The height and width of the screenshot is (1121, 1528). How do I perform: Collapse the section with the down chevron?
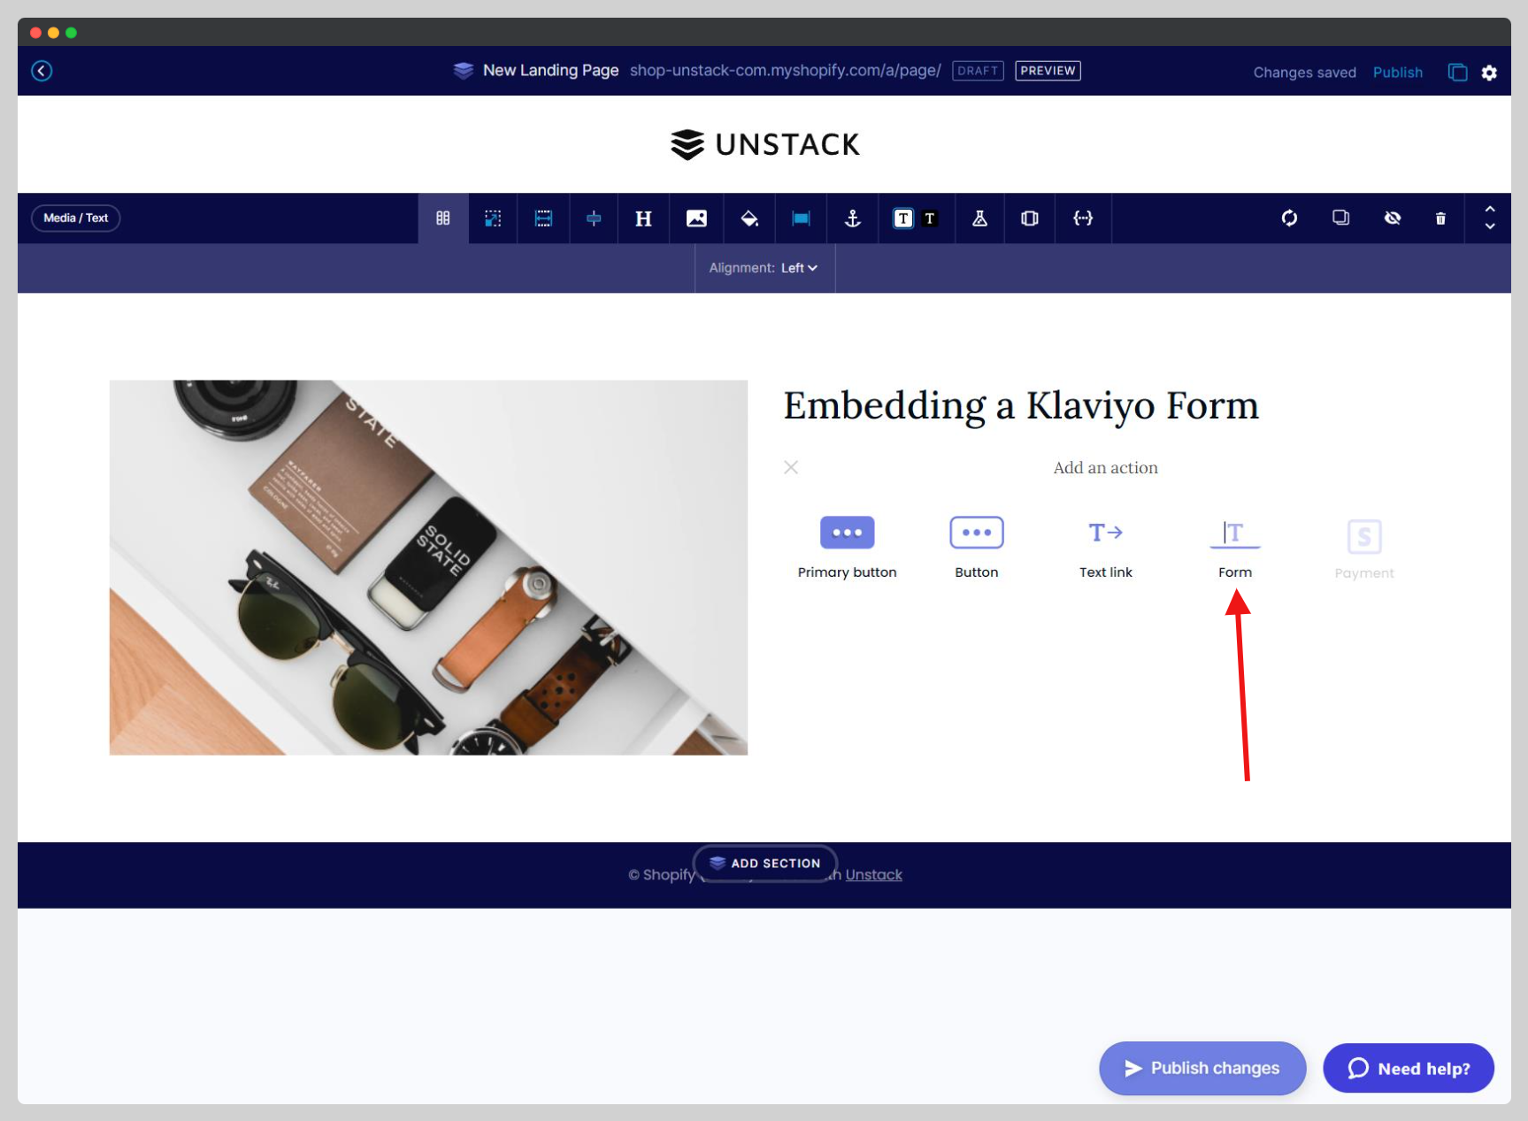[1490, 227]
